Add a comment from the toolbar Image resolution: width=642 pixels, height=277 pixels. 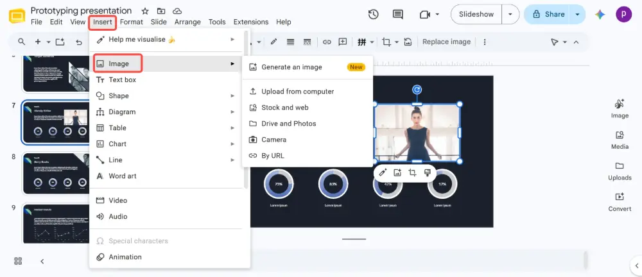pos(343,42)
